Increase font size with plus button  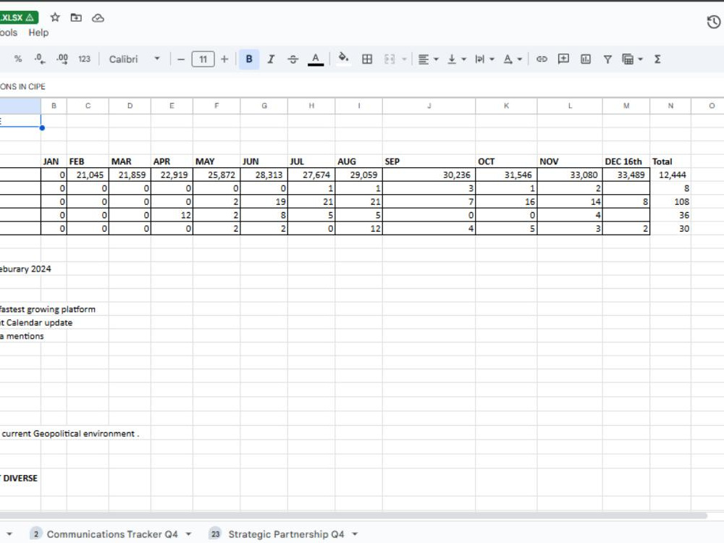tap(224, 59)
